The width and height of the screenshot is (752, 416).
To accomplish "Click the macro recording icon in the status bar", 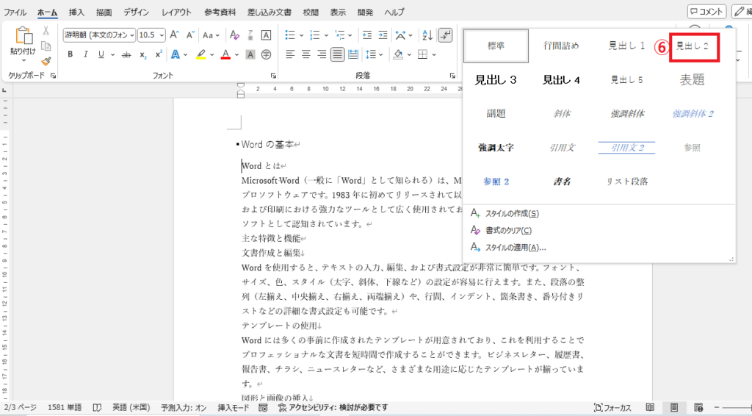I will point(263,408).
